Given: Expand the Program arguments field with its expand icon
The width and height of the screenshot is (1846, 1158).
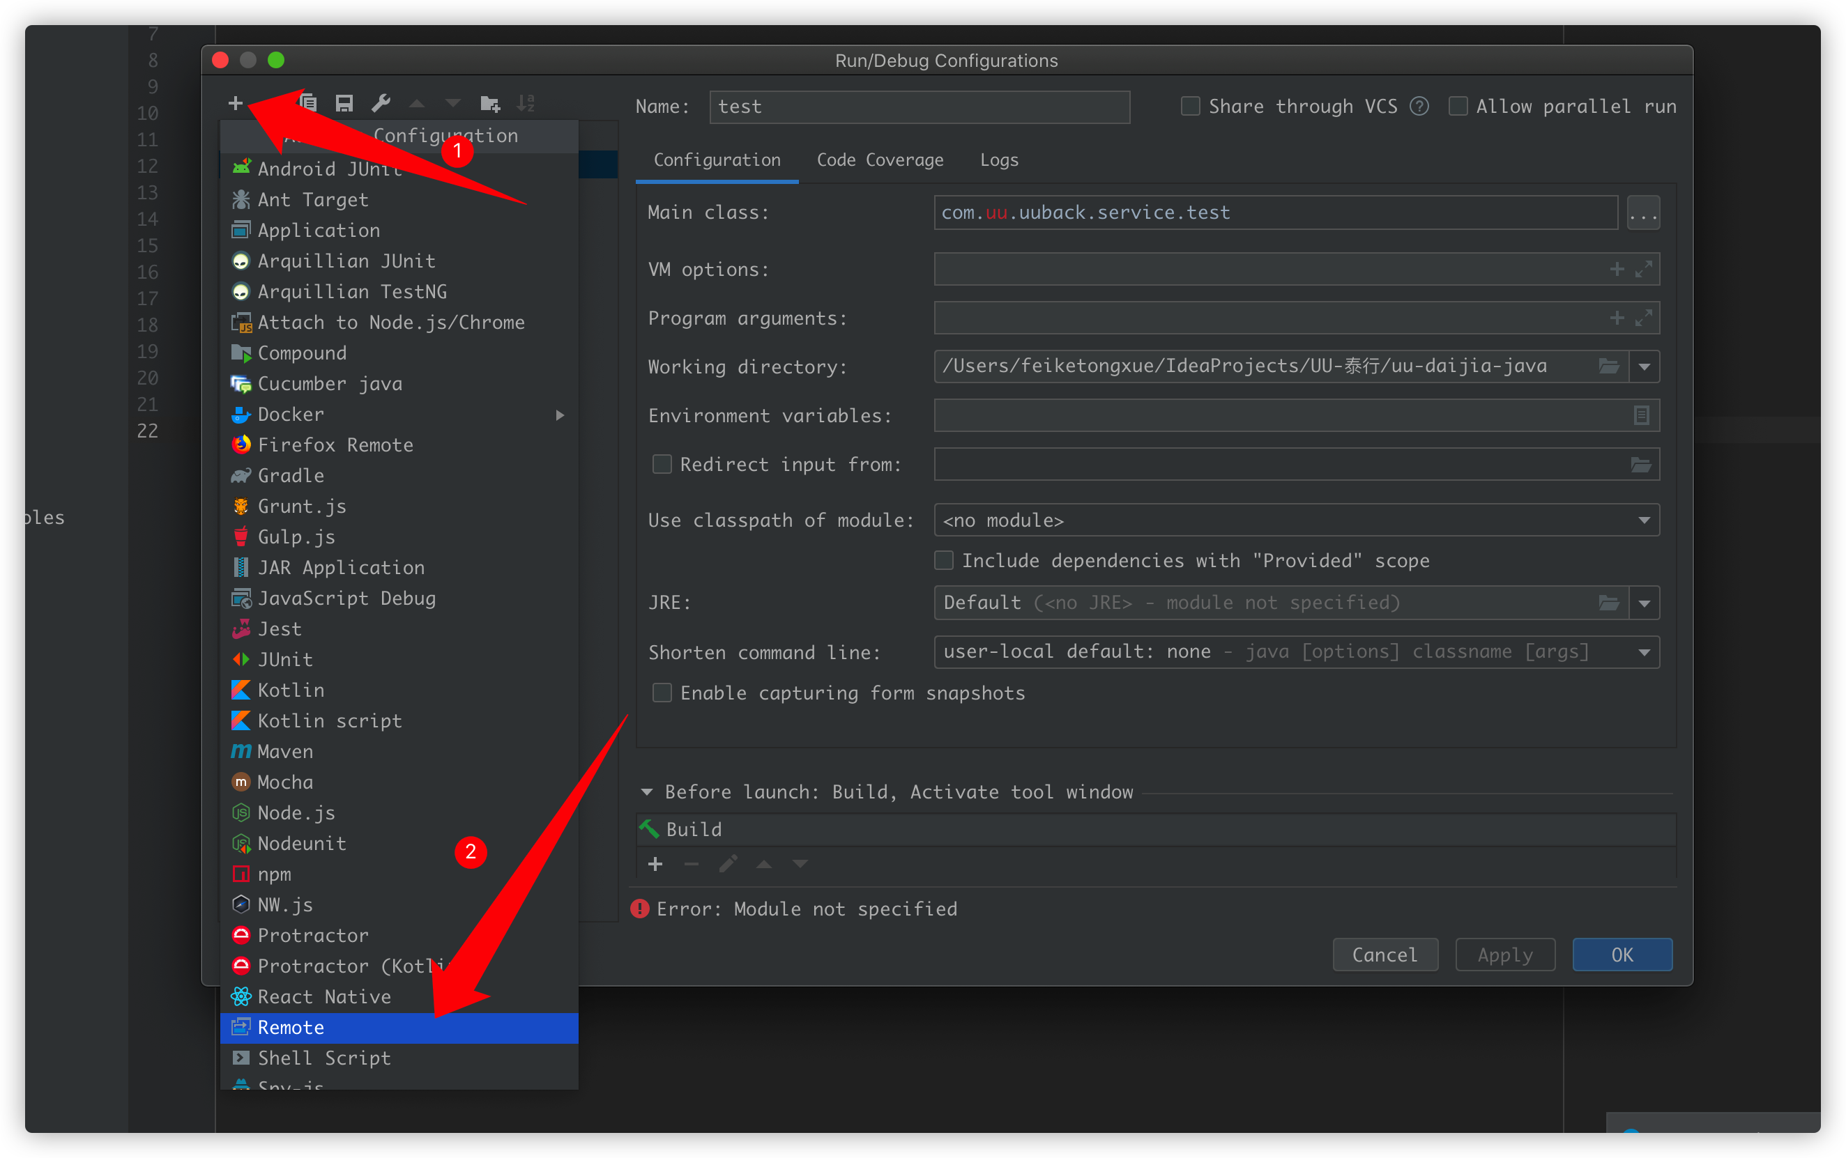Looking at the screenshot, I should pyautogui.click(x=1643, y=318).
